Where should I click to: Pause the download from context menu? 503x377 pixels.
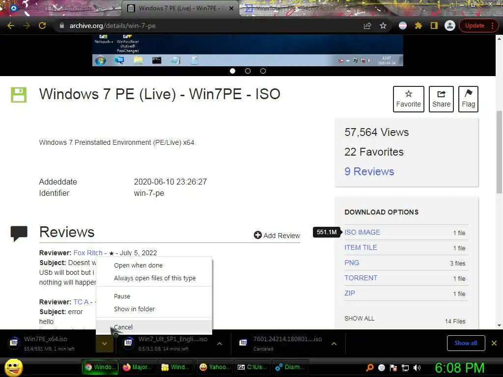(154, 296)
